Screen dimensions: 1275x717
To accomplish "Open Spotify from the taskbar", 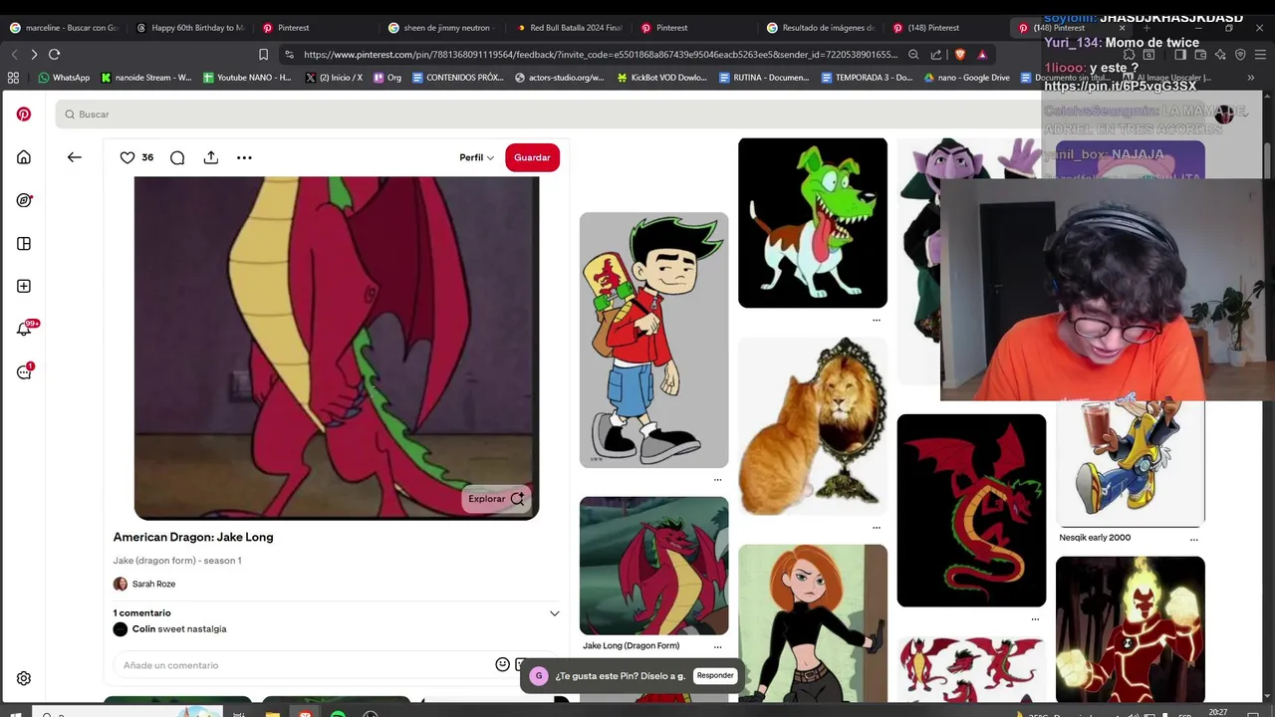I will coord(338,714).
